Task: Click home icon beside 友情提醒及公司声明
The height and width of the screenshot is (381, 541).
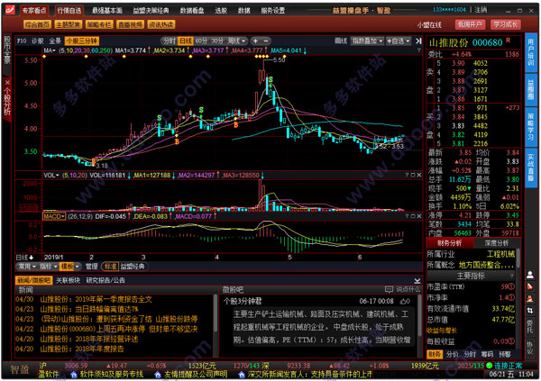Action: (x=158, y=374)
